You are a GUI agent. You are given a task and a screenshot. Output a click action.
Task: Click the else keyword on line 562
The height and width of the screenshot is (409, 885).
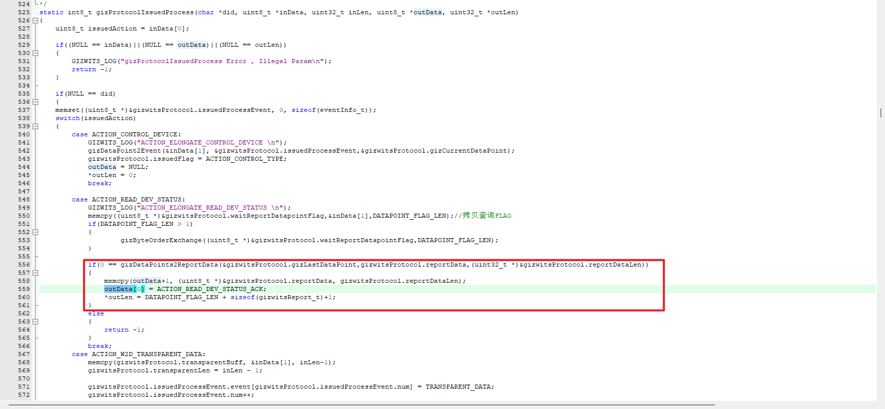pyautogui.click(x=96, y=313)
